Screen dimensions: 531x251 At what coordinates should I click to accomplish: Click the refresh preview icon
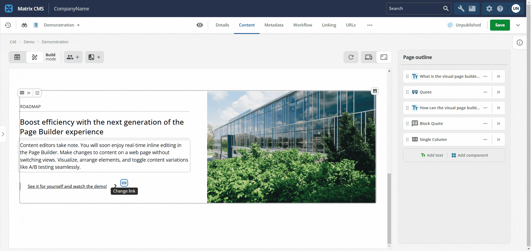[351, 57]
